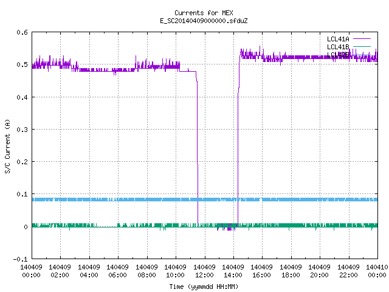
Task: Click the x-axis tick '140409 22:00'
Action: (x=348, y=271)
